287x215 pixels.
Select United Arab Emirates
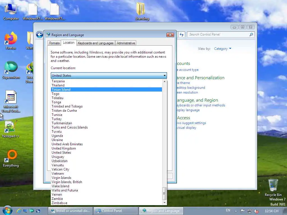[106, 144]
